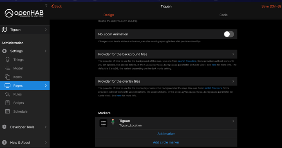282x148 pixels.
Task: Click the Things lightbulb icon
Action: [x=7, y=60]
